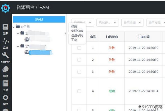The height and width of the screenshot is (111, 165).
Task: Tick the checkbox in row 2
Action: coord(79,60)
